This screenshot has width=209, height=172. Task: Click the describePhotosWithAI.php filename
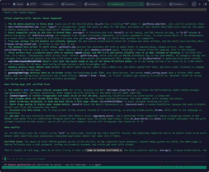coord(24,27)
